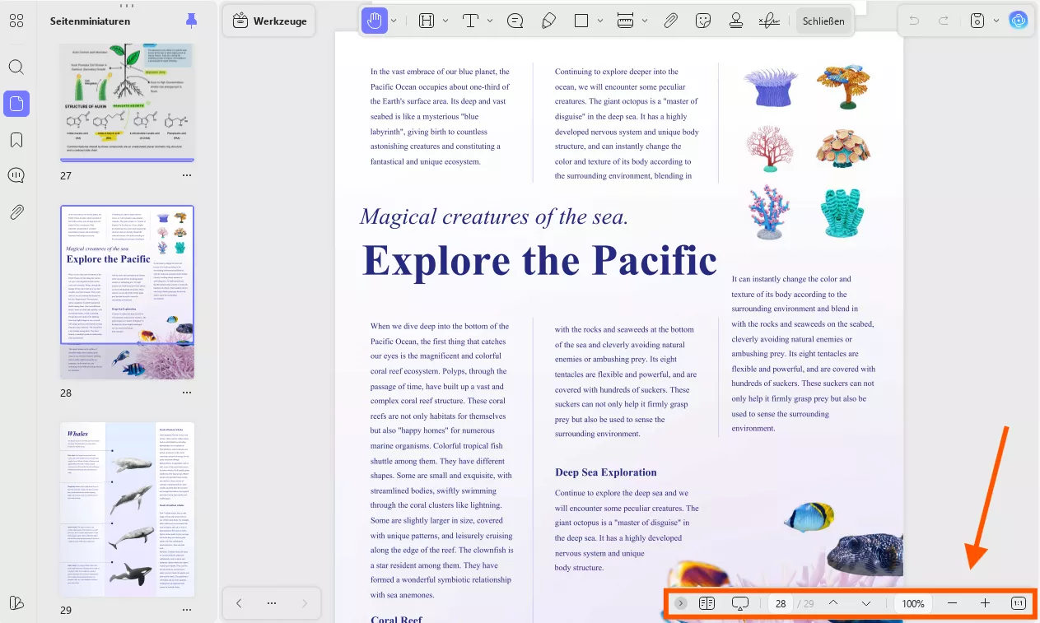Click the 100% zoom level field
Viewport: 1040px width, 623px height.
pyautogui.click(x=913, y=603)
